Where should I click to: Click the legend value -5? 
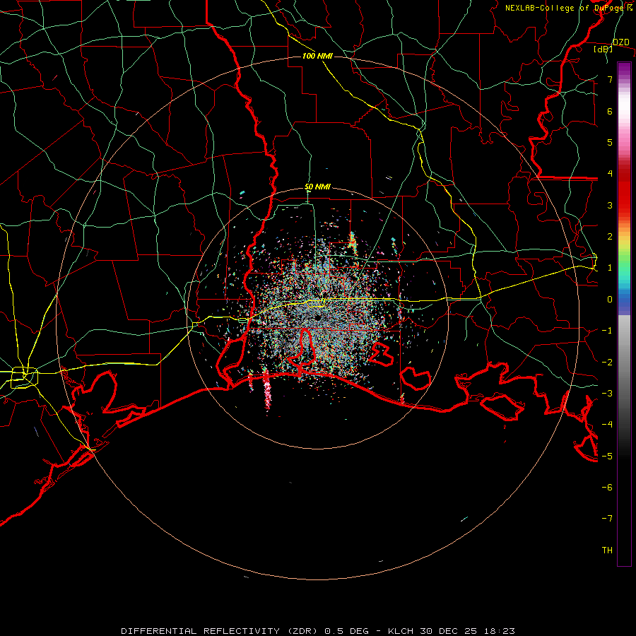click(x=607, y=456)
